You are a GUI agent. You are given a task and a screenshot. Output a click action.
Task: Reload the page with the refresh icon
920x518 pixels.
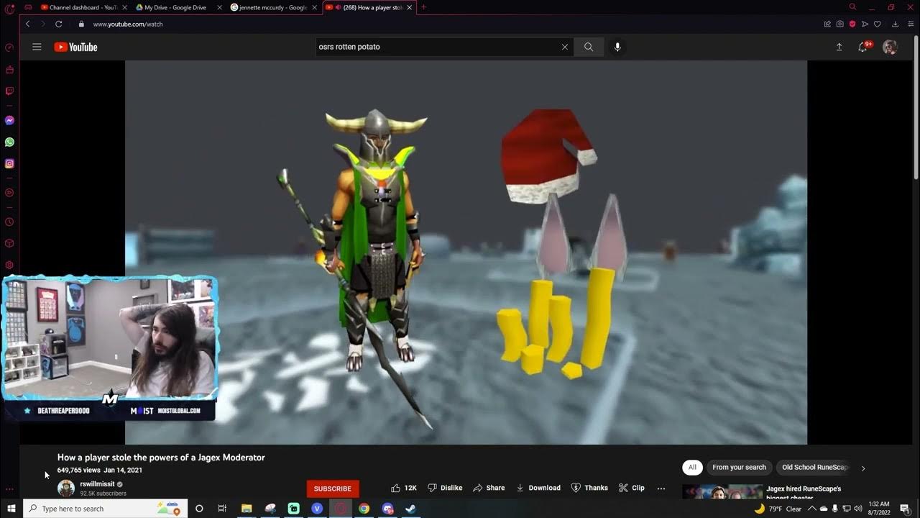[x=59, y=24]
